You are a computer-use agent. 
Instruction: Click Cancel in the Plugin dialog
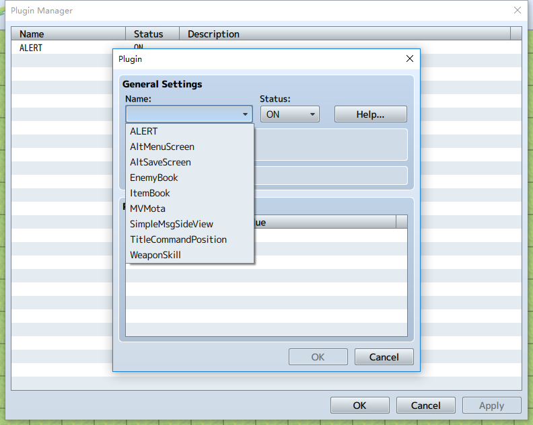(384, 357)
